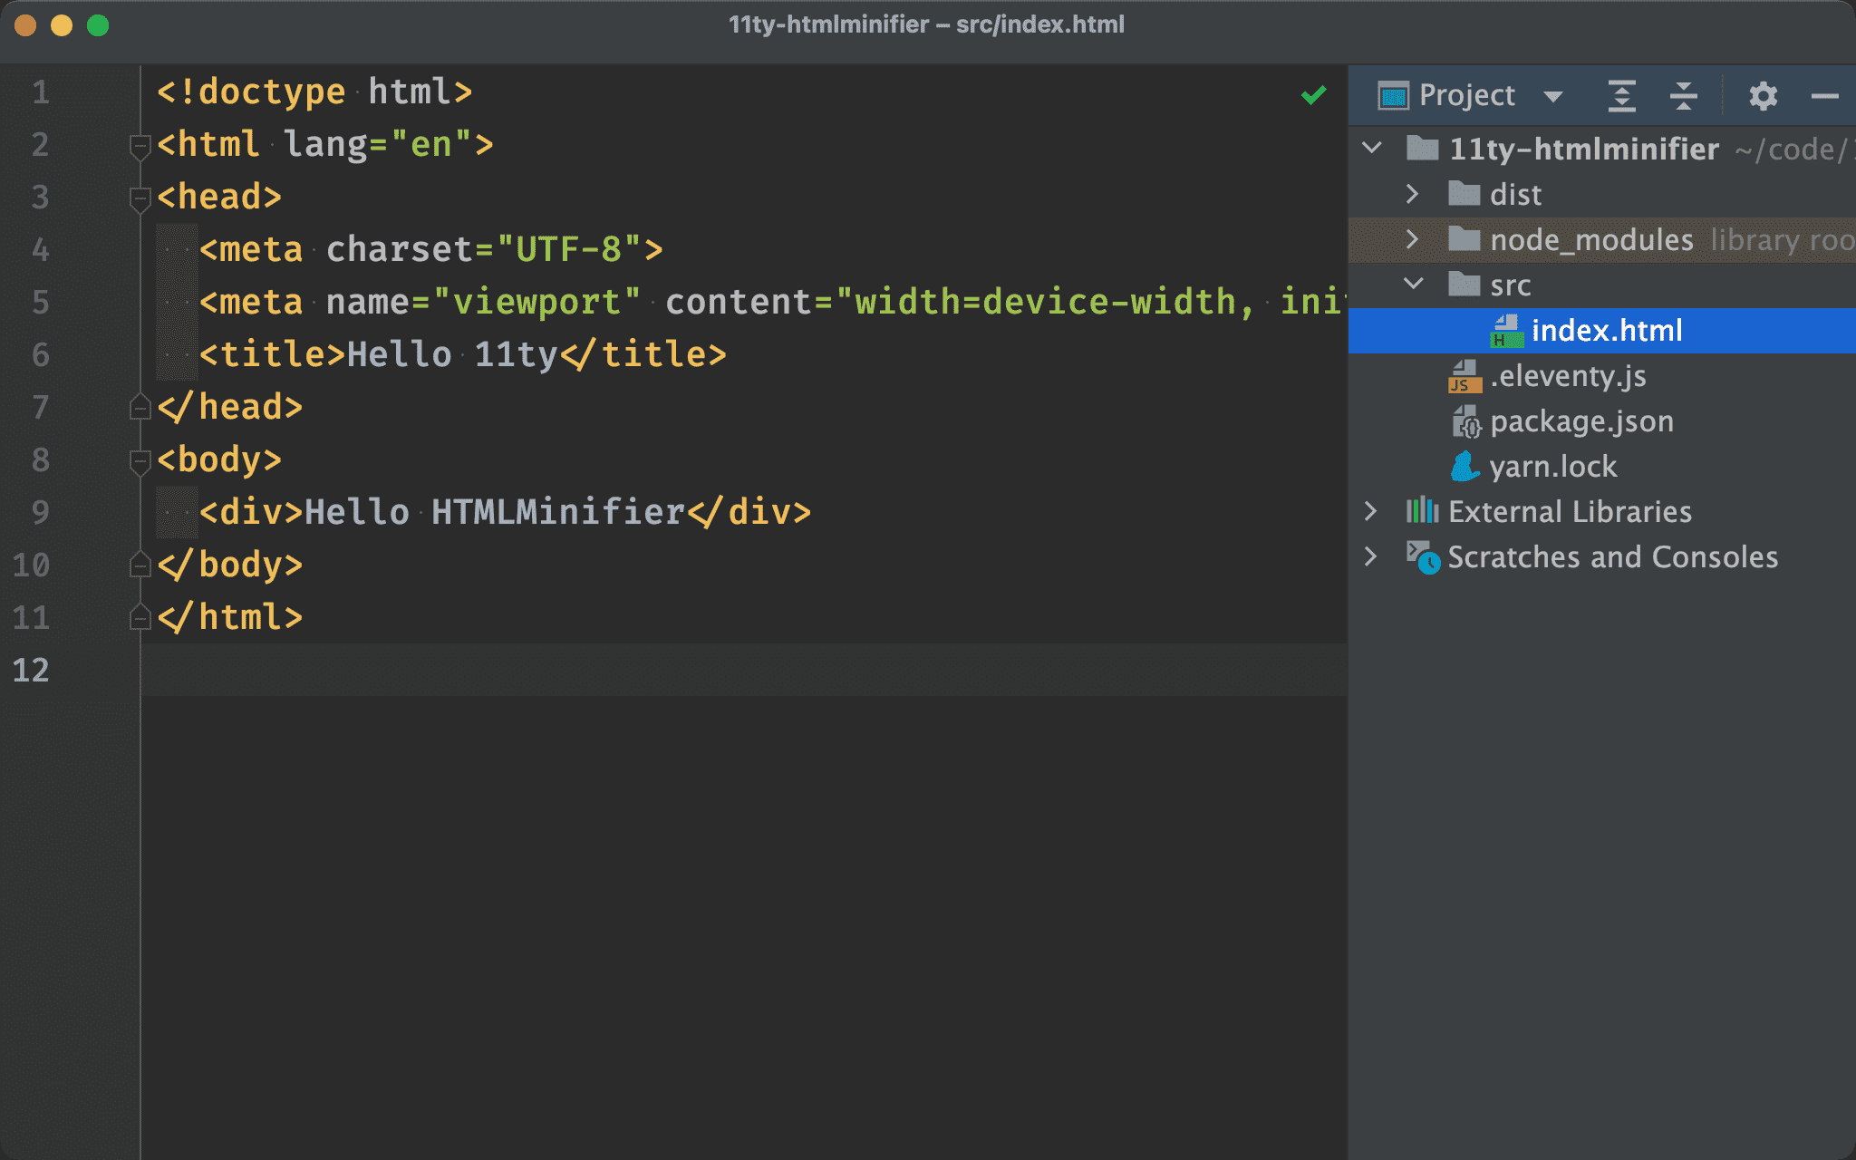Click the "UTF-8" charset value
The image size is (1856, 1160).
coord(569,249)
